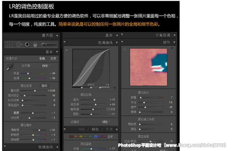Viewport: 243px width, 151px height.
Task: Collapse the HSL / 颜色 / 灰度 panel
Action: 117,130
